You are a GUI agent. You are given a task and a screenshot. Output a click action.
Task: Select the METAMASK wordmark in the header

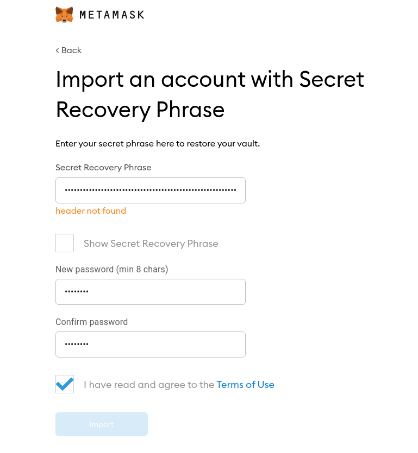click(x=112, y=15)
